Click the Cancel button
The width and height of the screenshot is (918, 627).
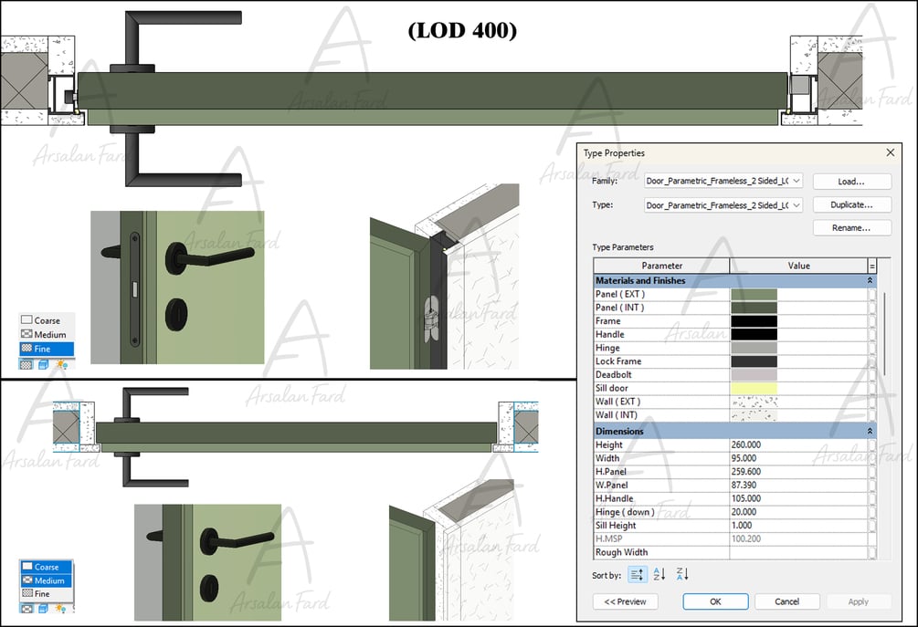[x=786, y=601]
